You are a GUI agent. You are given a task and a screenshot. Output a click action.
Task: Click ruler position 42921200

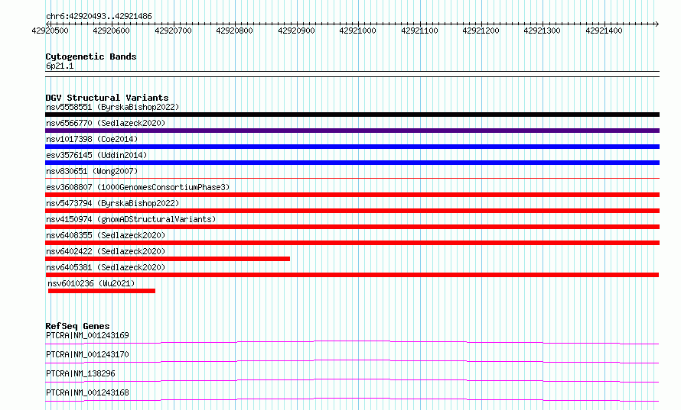[481, 31]
